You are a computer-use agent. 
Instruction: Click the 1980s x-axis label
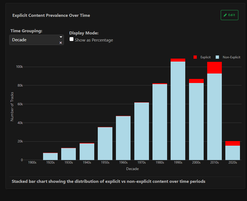click(160, 162)
